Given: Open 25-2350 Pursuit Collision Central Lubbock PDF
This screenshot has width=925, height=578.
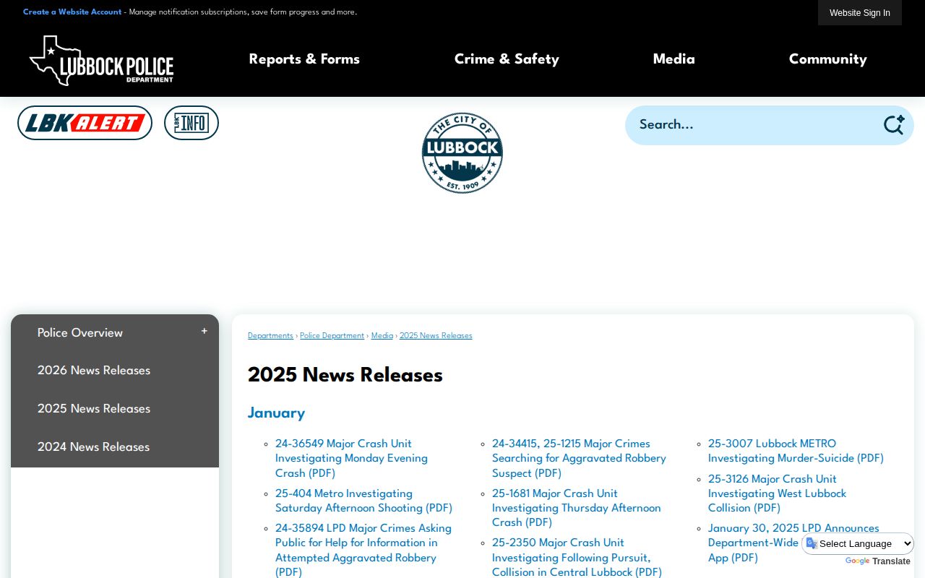Looking at the screenshot, I should 577,558.
